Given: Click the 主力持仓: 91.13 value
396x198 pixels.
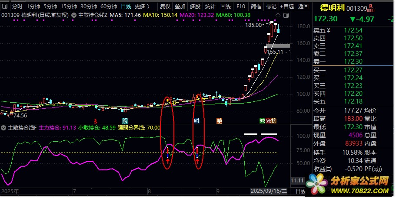Looking at the screenshot, I should point(57,128).
